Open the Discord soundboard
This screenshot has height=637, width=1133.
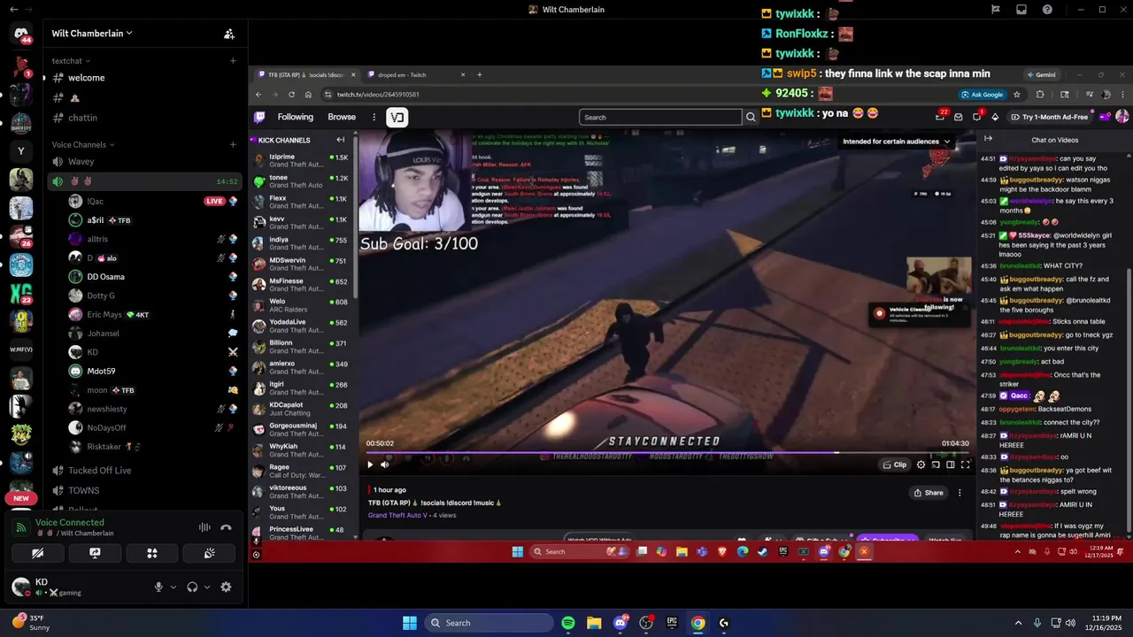click(x=209, y=553)
